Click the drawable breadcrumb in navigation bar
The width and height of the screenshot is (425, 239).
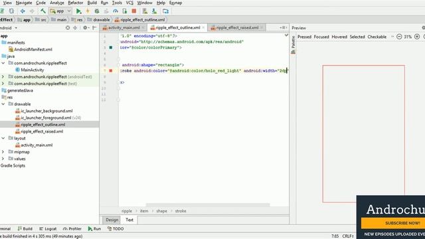tap(99, 20)
